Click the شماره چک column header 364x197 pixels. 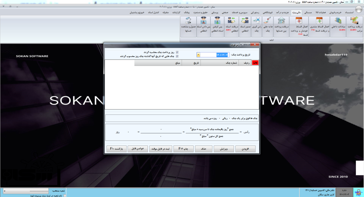220,63
